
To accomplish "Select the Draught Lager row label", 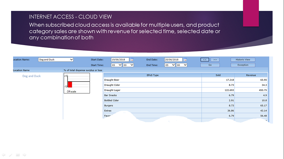I will (112, 90).
